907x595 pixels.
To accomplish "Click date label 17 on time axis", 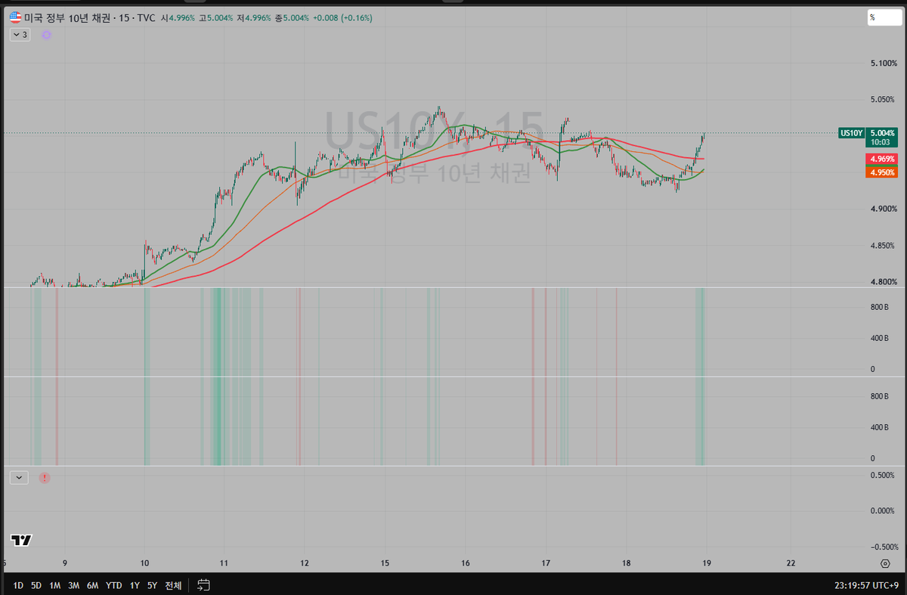I will coord(546,563).
